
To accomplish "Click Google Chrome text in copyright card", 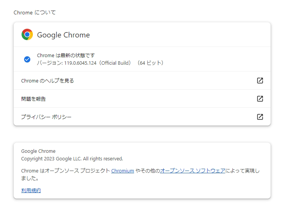I will coord(38,151).
